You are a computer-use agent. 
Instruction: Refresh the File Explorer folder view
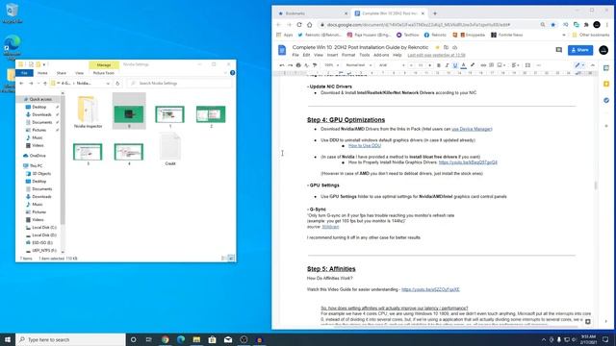(x=117, y=84)
